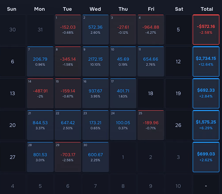Click day 4 cell showing -964.88

(151, 30)
